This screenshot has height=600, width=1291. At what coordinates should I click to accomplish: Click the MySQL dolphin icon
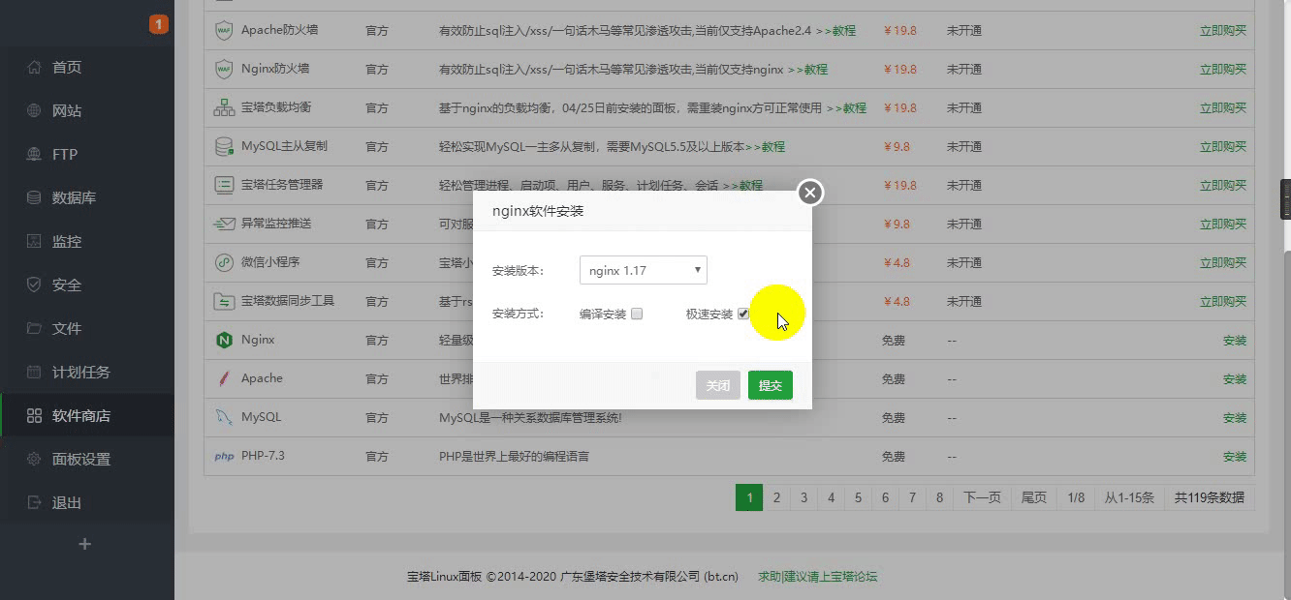224,417
